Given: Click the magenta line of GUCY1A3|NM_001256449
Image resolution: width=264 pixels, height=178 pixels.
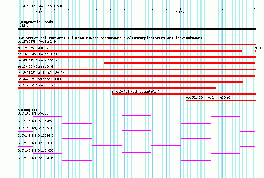Looking at the screenshot, I should click(x=136, y=138).
